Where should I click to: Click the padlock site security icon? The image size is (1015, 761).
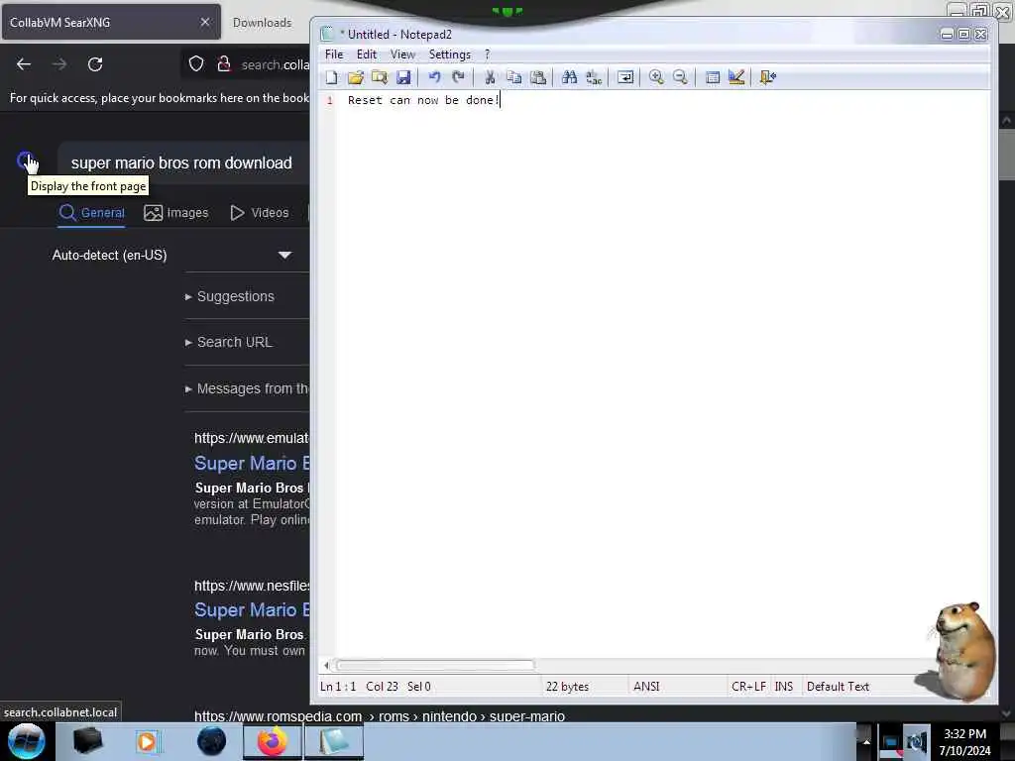224,64
